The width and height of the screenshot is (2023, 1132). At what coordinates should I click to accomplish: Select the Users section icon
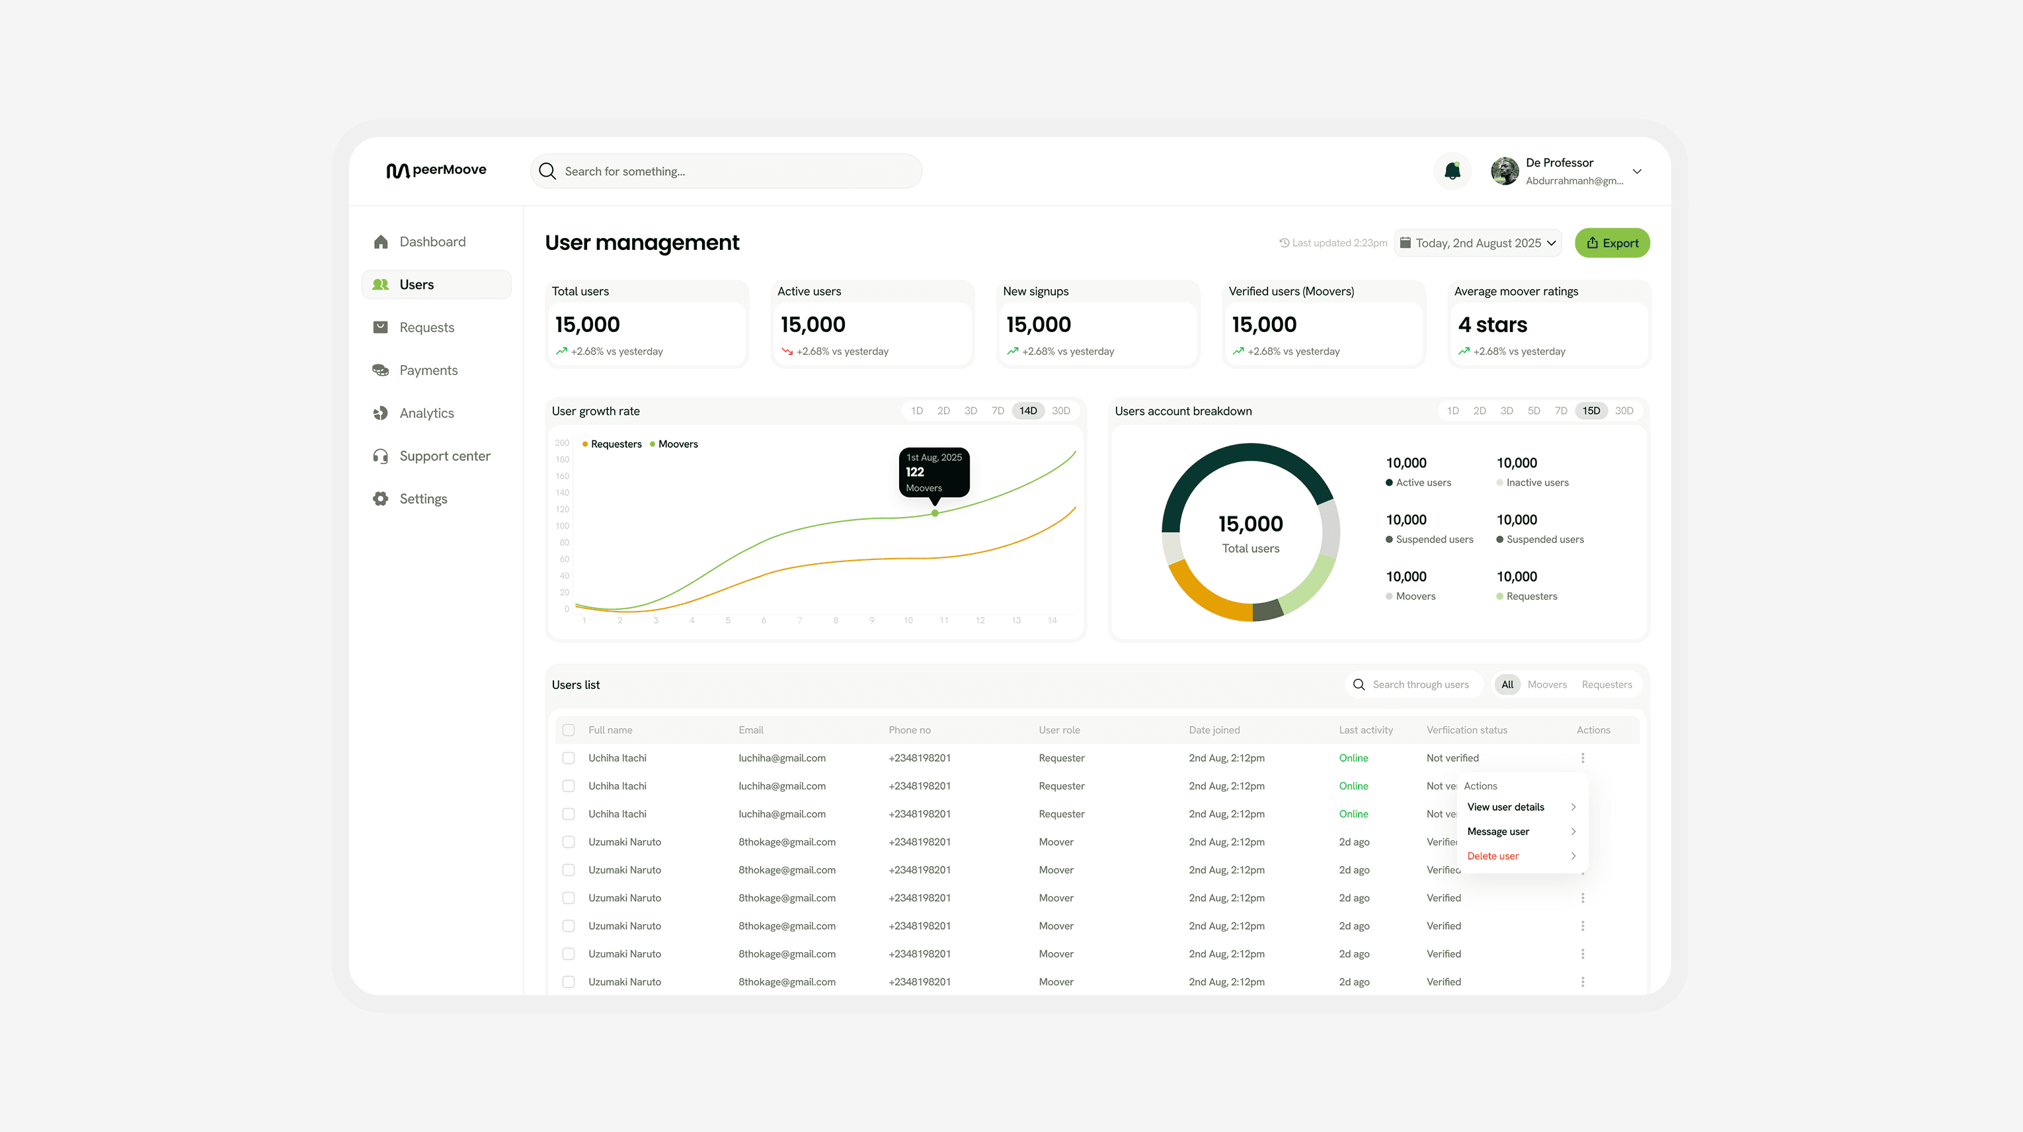coord(380,284)
